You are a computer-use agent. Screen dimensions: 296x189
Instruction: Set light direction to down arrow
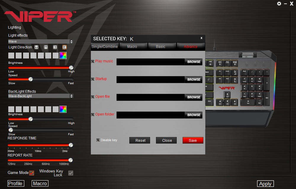tap(46, 47)
